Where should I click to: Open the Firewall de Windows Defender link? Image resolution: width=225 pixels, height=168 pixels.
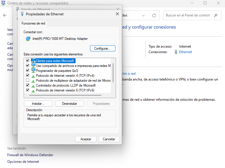click(30, 155)
